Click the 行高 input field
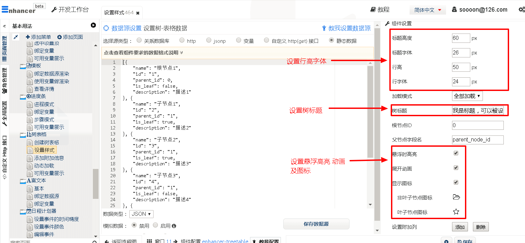Viewport: 525px width, 243px height. tap(461, 67)
